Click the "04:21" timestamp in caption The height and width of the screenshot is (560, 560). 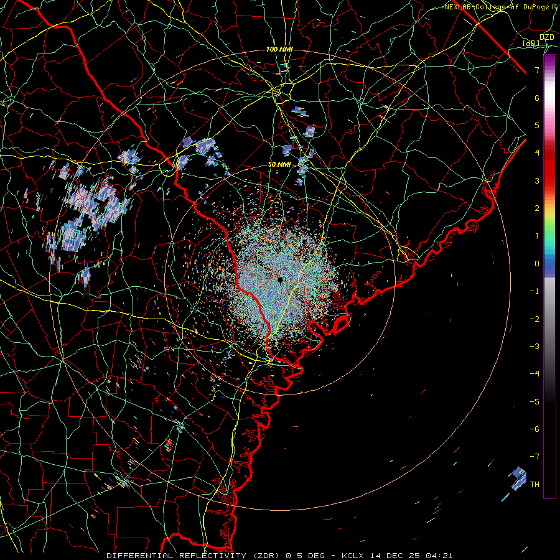point(439,556)
